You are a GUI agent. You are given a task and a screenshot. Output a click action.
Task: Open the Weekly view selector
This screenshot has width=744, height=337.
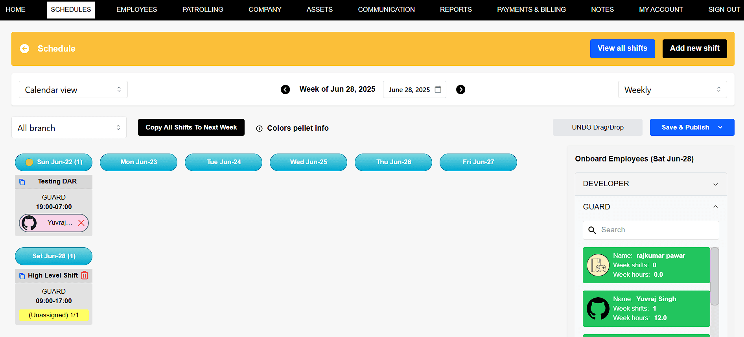pos(672,89)
